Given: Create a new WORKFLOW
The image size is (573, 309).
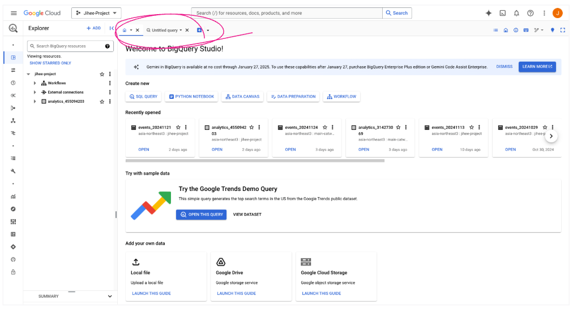Looking at the screenshot, I should [341, 97].
